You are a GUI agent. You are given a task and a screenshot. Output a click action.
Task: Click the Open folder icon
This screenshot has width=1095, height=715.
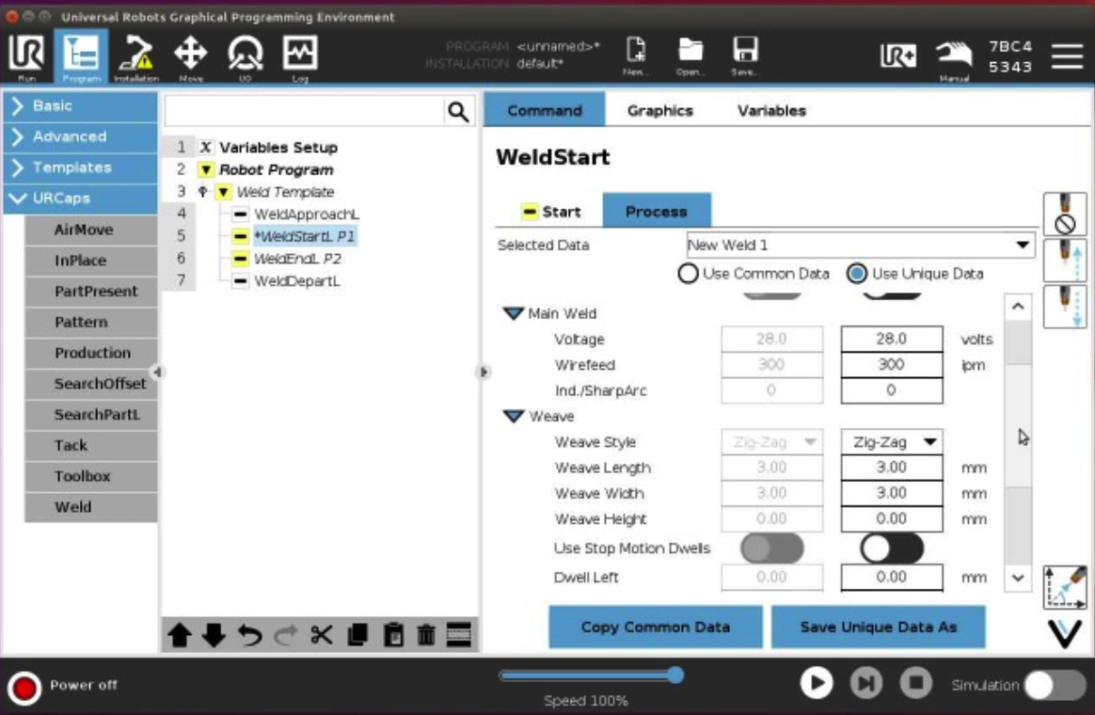690,56
